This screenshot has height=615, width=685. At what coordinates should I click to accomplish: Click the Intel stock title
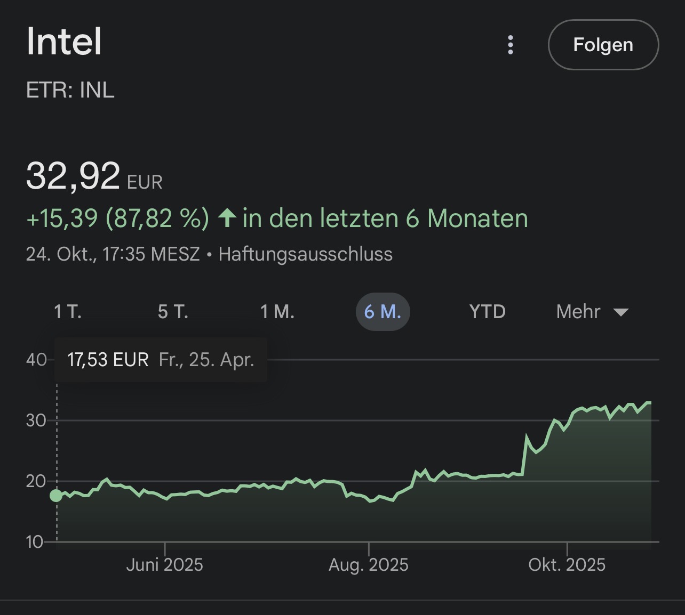(x=64, y=42)
